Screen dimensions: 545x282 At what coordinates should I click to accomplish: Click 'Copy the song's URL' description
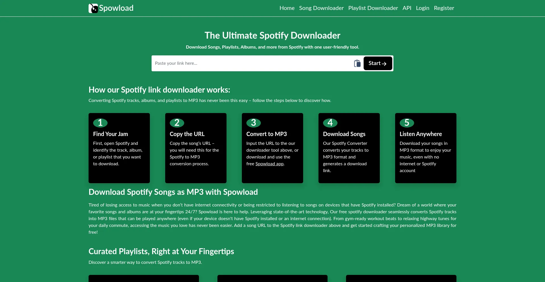pyautogui.click(x=194, y=154)
